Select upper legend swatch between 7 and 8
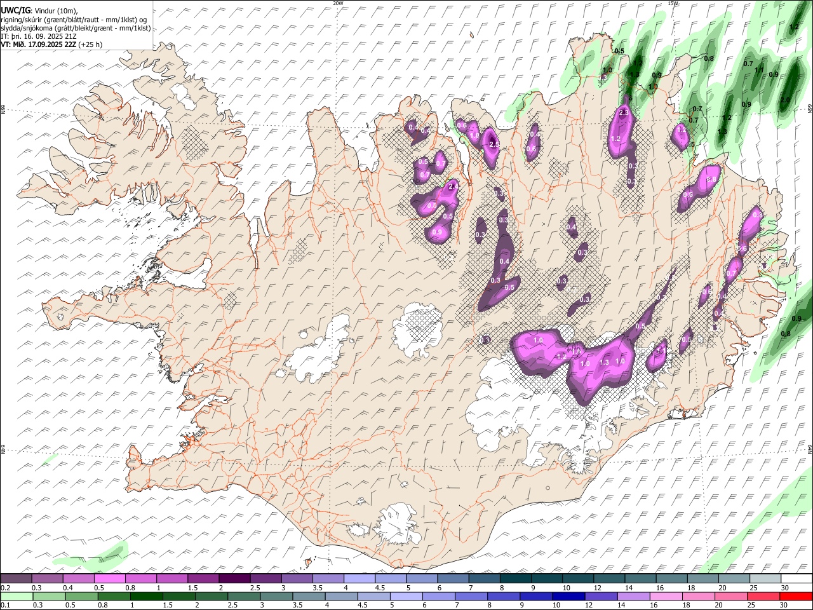 pyautogui.click(x=483, y=579)
